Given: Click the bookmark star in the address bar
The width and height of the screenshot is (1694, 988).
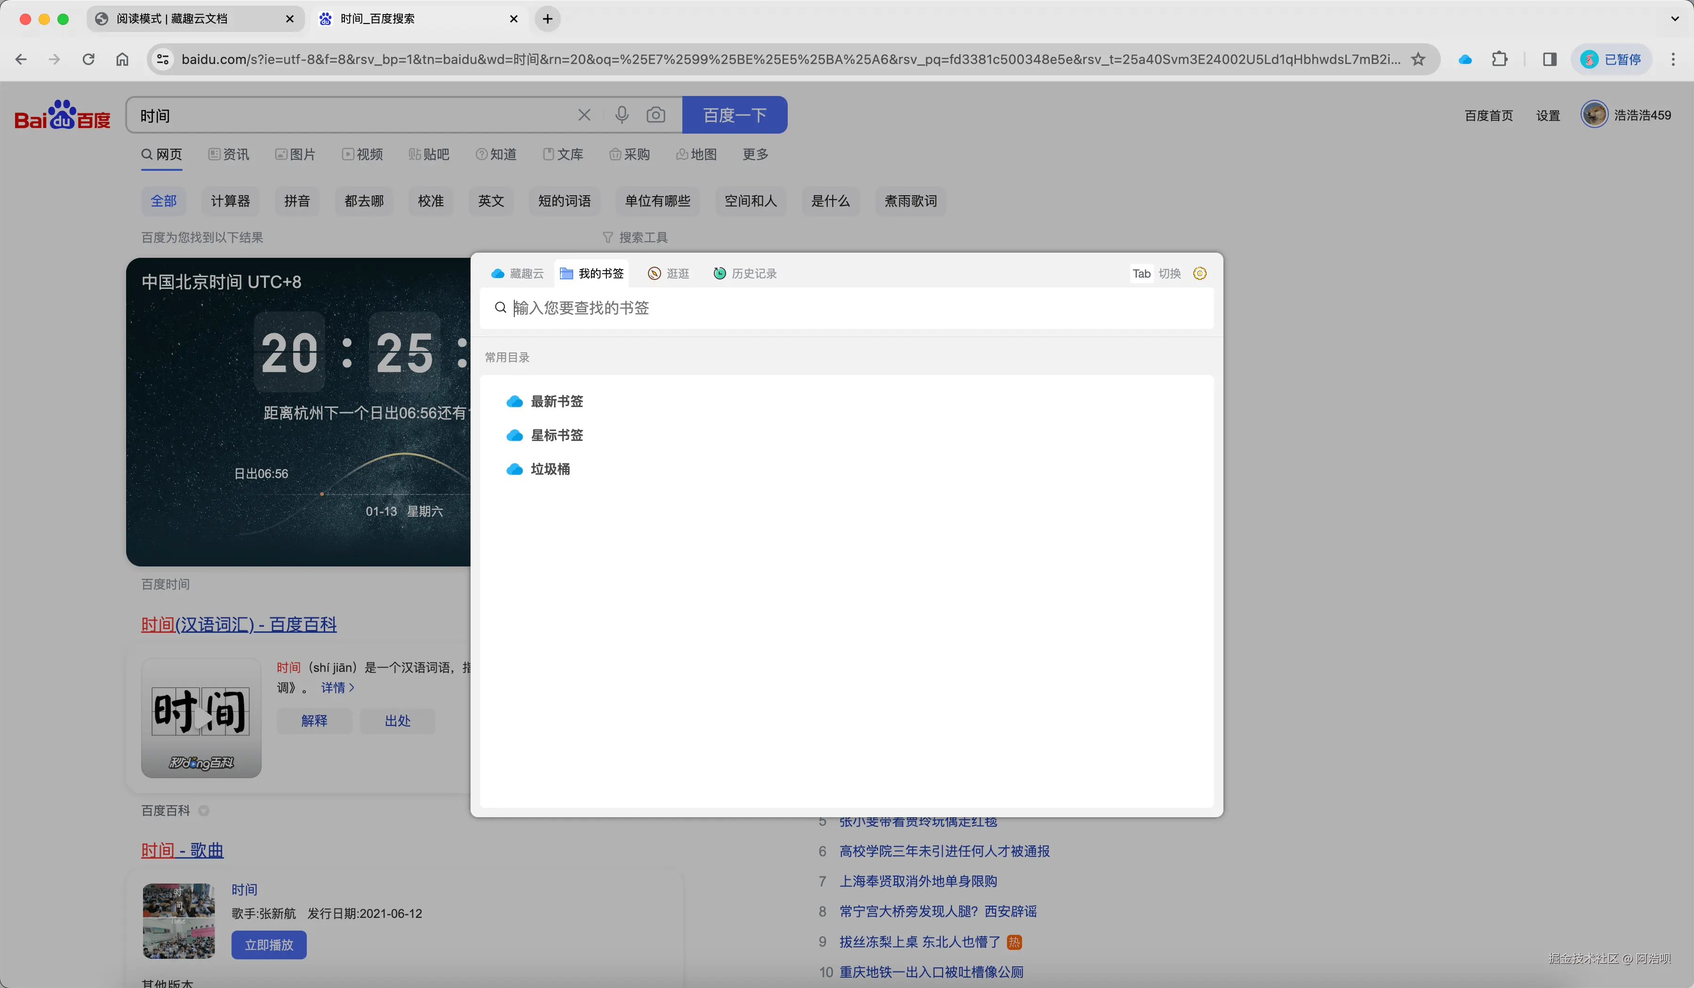Looking at the screenshot, I should [x=1418, y=59].
